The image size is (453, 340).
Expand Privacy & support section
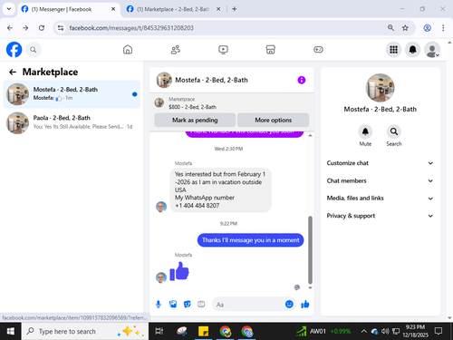(x=380, y=216)
